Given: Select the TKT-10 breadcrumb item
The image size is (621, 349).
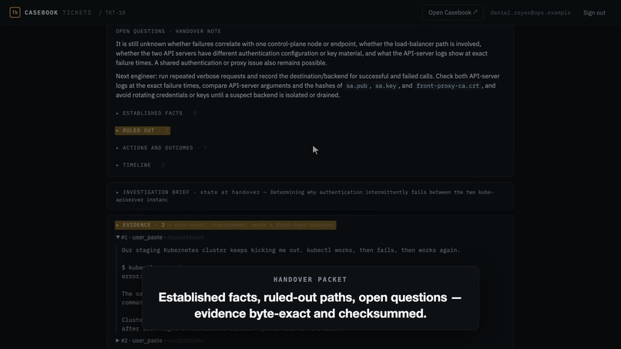Looking at the screenshot, I should (x=116, y=12).
